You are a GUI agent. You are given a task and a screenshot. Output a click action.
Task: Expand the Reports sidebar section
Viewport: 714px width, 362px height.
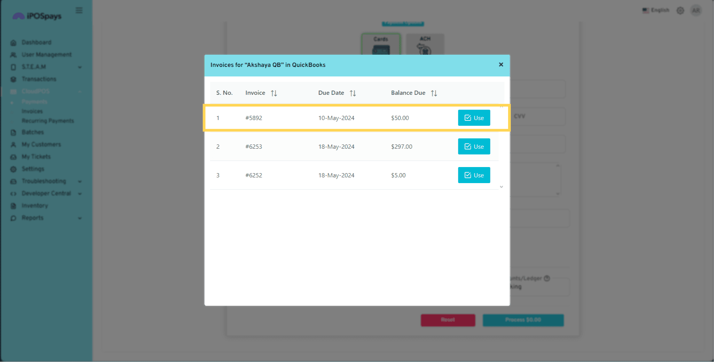[x=46, y=218]
